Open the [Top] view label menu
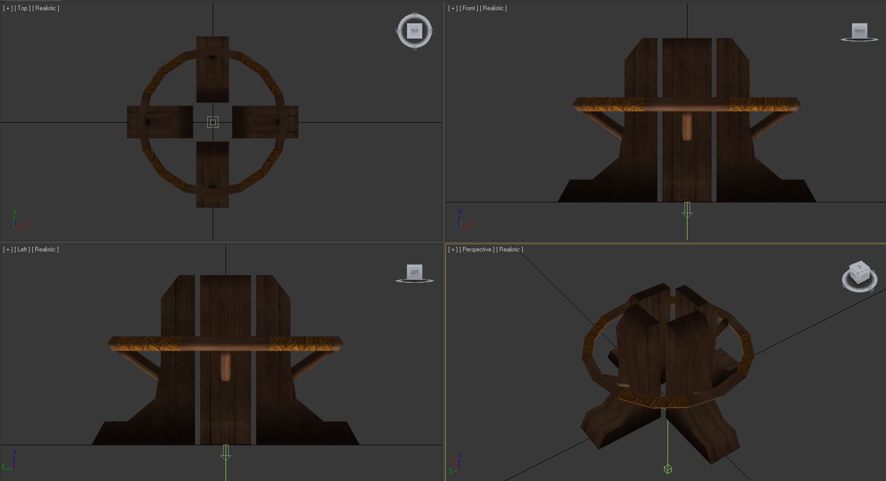886x481 pixels. tap(22, 8)
